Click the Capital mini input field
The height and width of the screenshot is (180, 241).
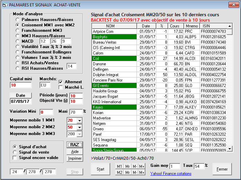coord(21,85)
